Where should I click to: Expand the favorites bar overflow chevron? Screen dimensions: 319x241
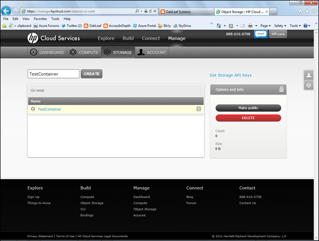pyautogui.click(x=212, y=23)
